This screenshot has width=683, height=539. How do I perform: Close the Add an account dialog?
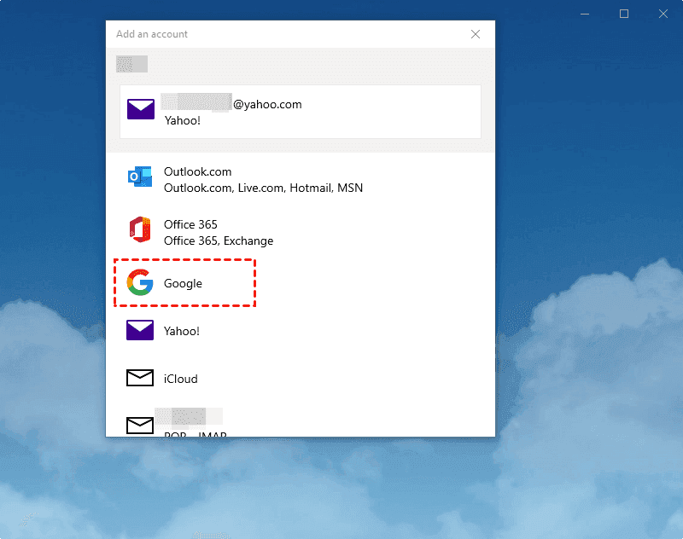click(x=476, y=34)
